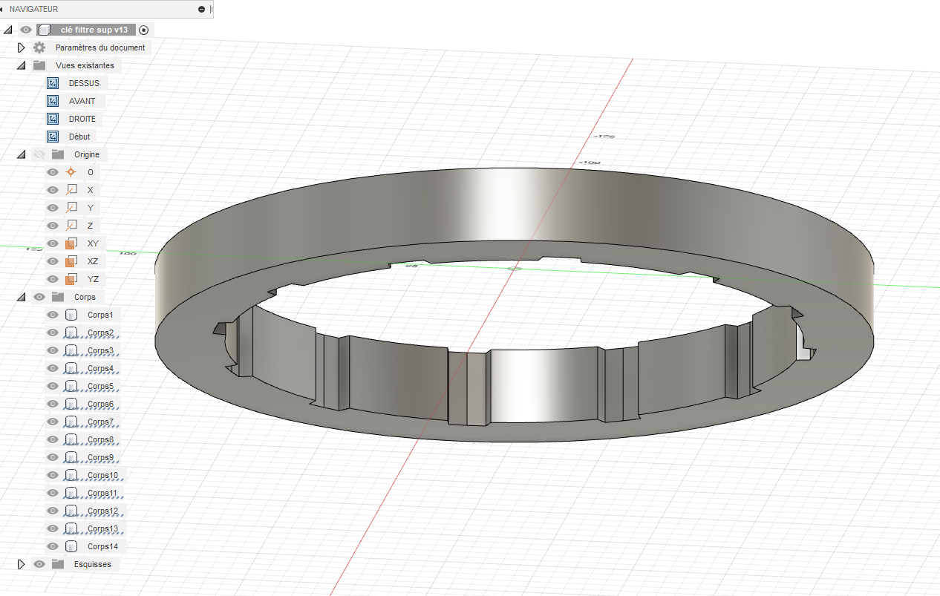The image size is (940, 596).
Task: Click the Corps8 body icon
Action: click(71, 439)
